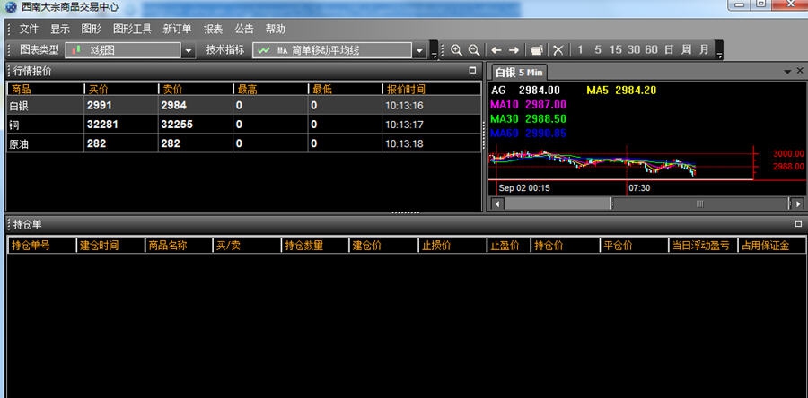Move chart left with left arrow icon
Image resolution: width=808 pixels, height=398 pixels.
[x=496, y=50]
